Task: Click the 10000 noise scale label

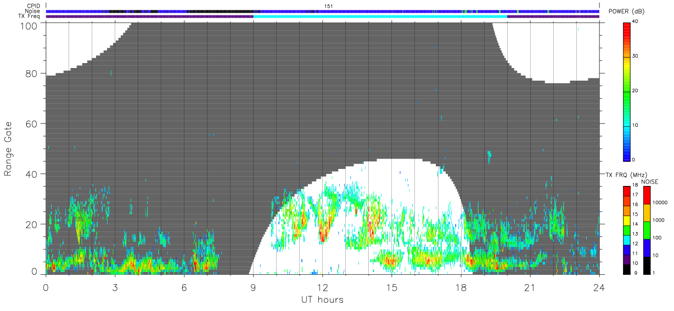Action: pos(660,202)
